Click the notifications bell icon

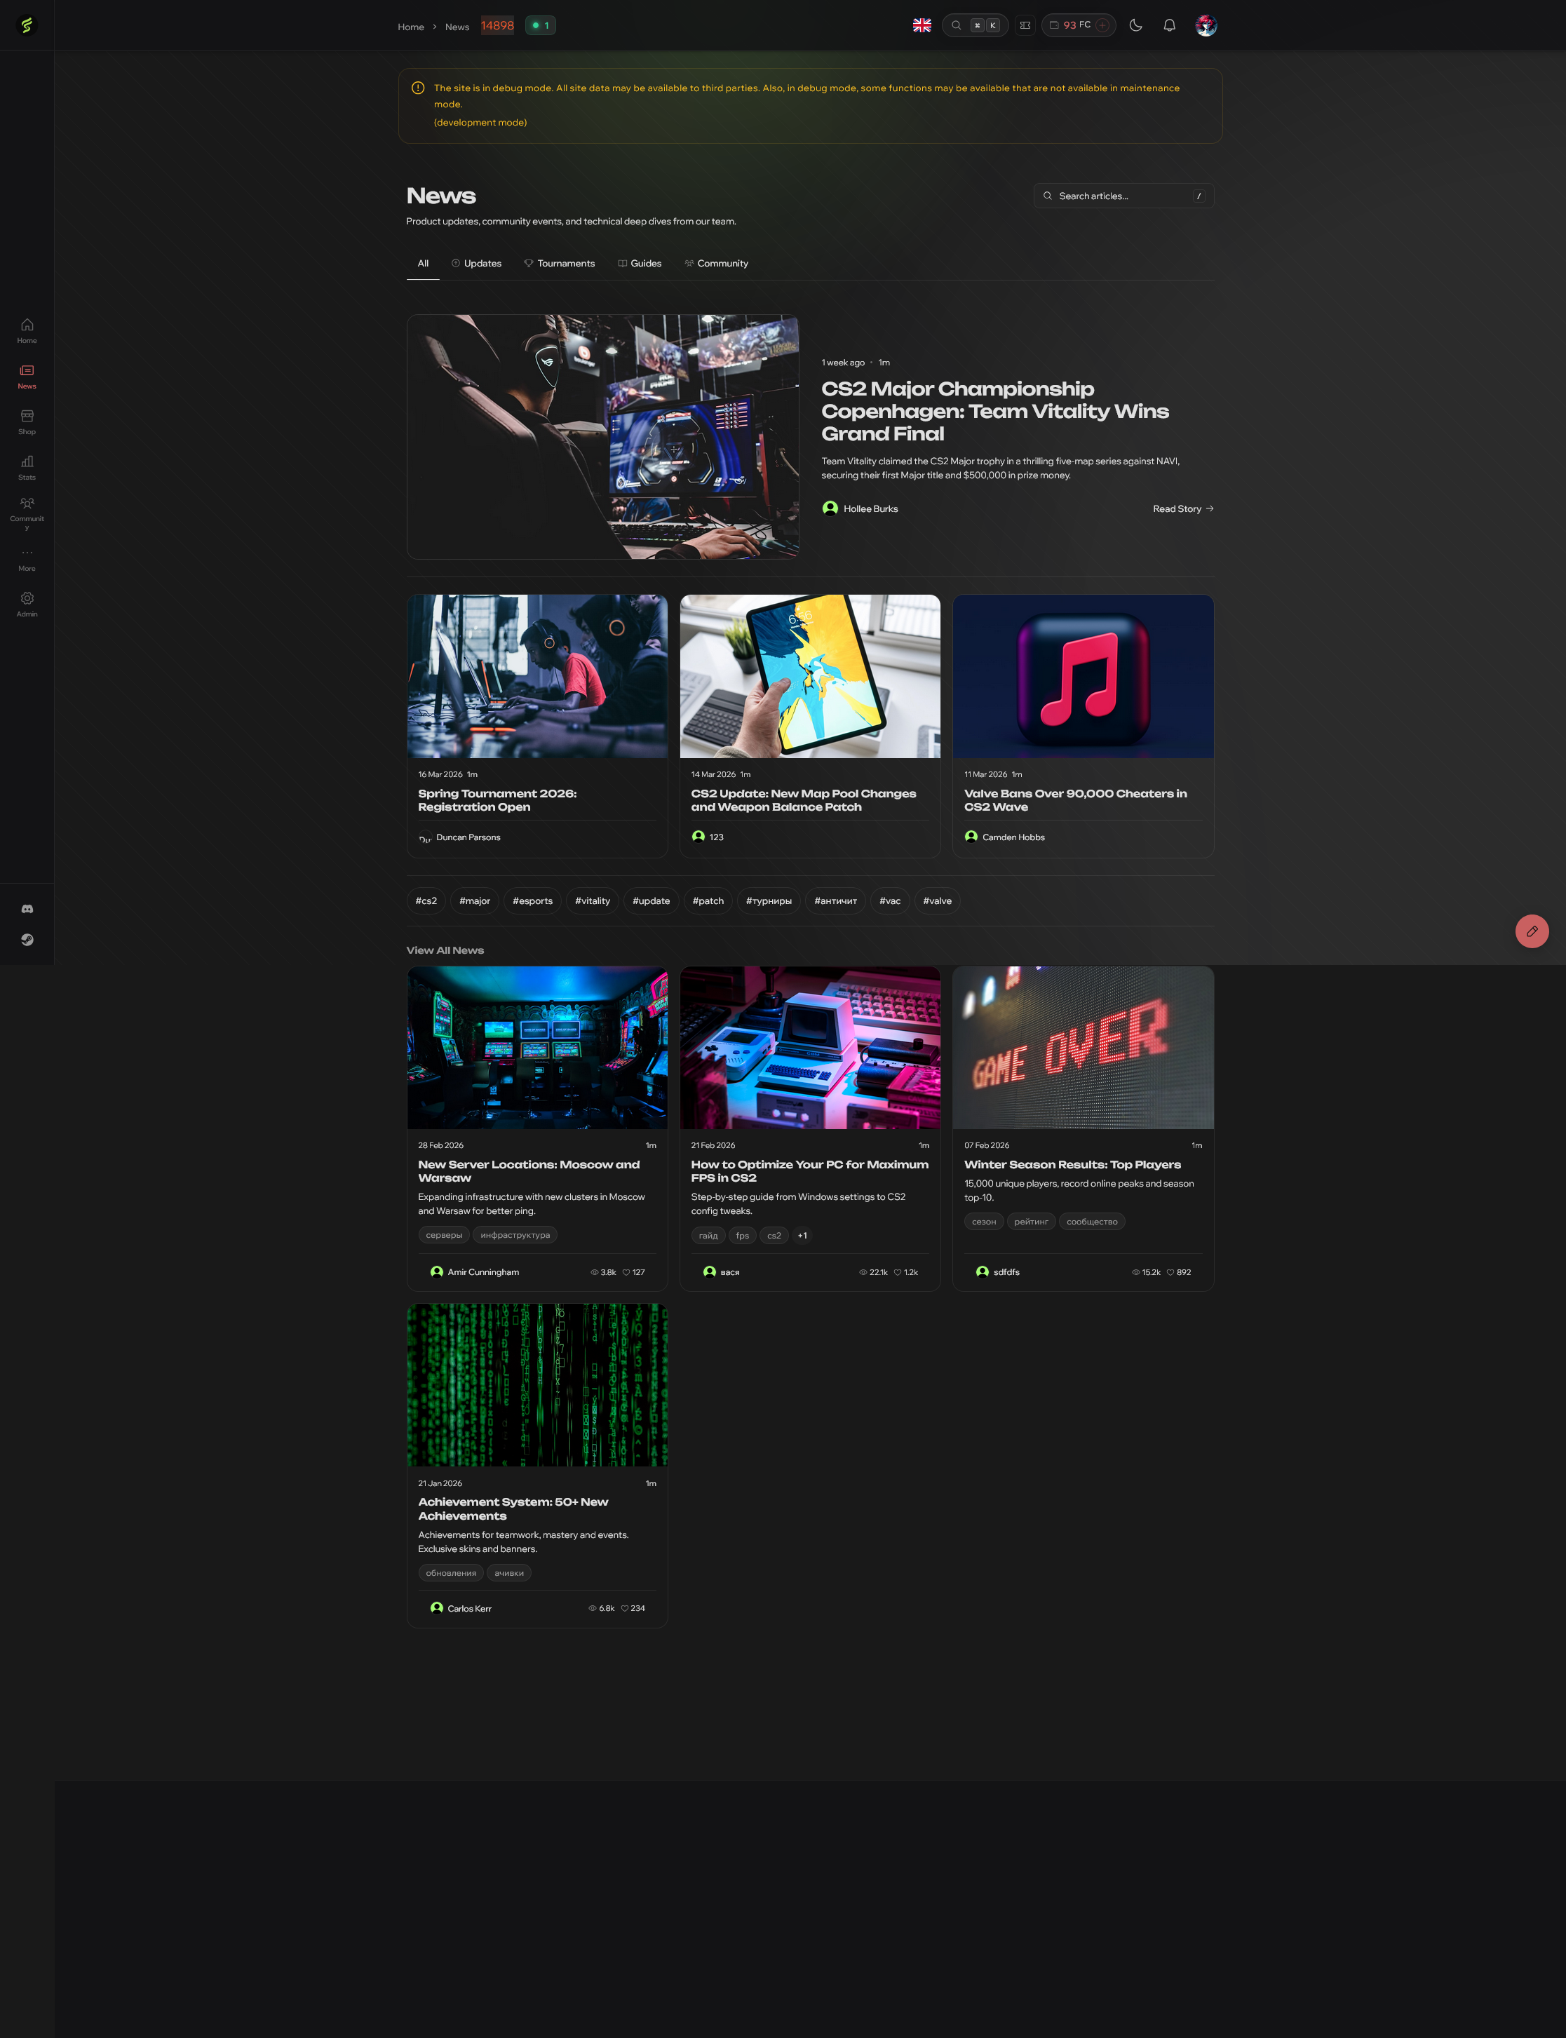(x=1169, y=26)
